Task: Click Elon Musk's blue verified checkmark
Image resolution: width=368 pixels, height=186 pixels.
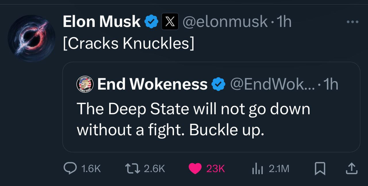Action: click(x=152, y=22)
